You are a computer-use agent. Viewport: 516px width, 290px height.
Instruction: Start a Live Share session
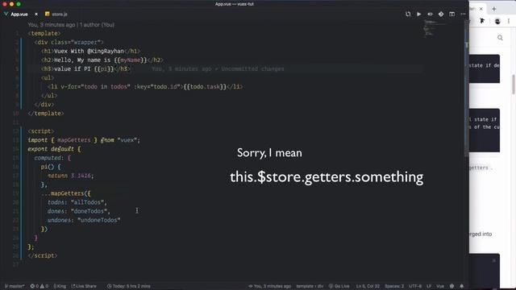pos(84,286)
